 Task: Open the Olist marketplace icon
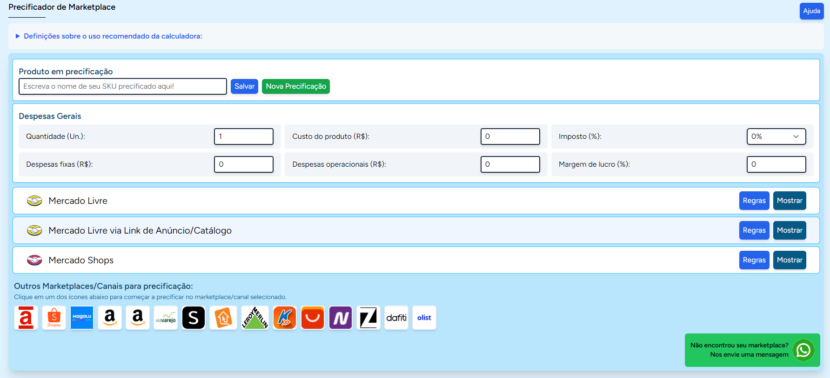pos(424,318)
